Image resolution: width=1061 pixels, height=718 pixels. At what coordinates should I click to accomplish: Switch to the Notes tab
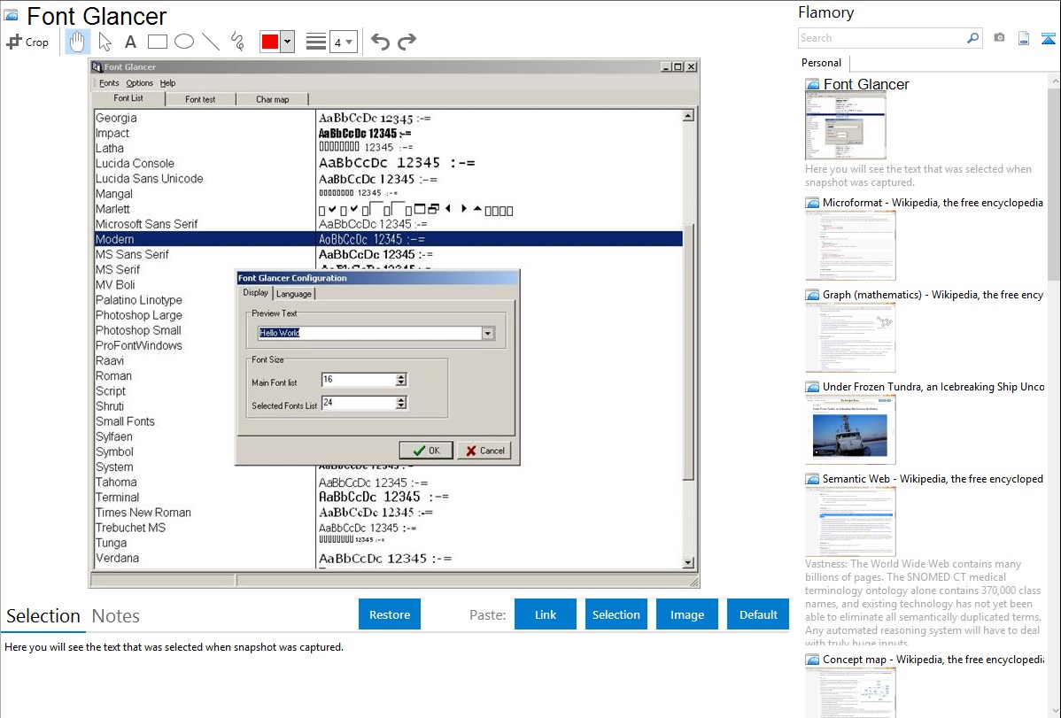coord(116,616)
